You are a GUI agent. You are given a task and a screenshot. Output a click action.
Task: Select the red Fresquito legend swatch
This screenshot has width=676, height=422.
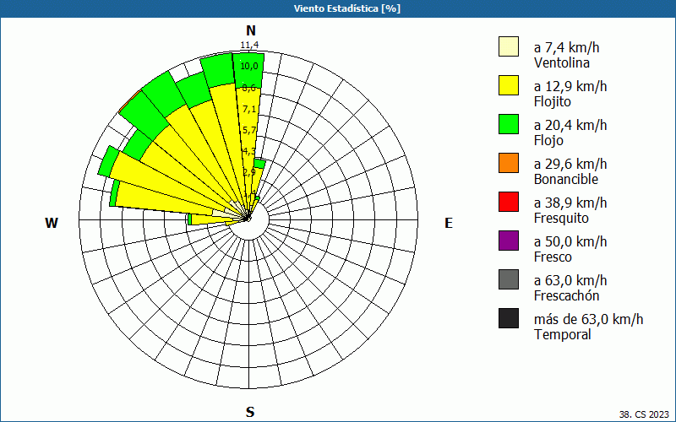(x=509, y=202)
